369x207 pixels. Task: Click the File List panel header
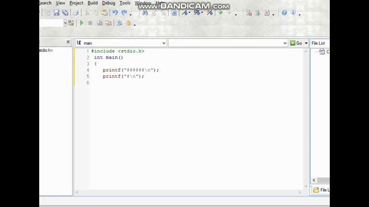(318, 43)
